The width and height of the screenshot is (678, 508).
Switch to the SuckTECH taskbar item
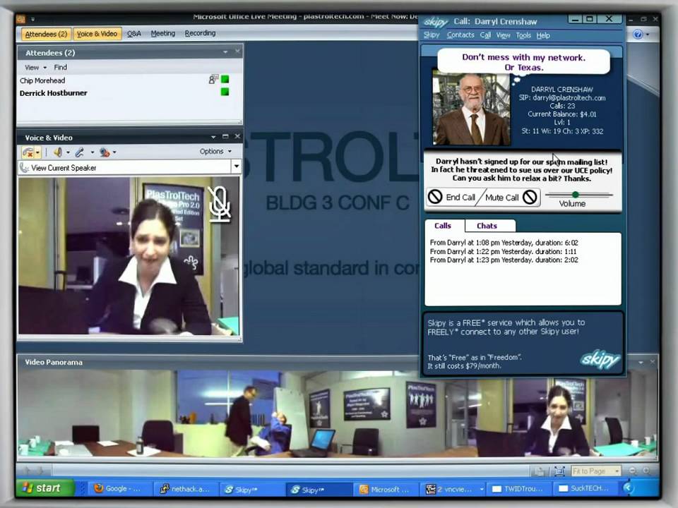(586, 488)
